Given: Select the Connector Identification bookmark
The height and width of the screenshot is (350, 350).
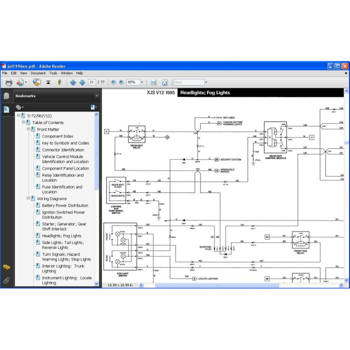Looking at the screenshot, I should [63, 150].
